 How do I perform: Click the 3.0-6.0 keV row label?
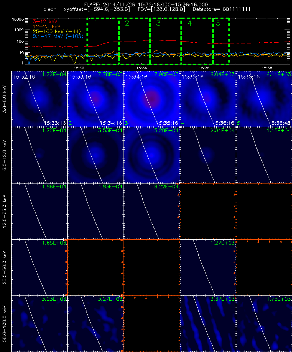point(5,99)
